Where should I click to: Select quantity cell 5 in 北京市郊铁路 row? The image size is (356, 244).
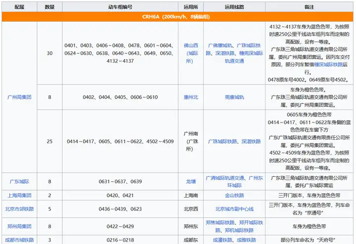pyautogui.click(x=49, y=209)
